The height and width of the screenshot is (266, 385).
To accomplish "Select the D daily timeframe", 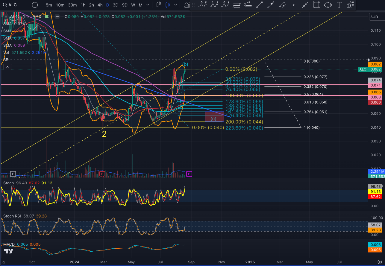I will point(107,5).
